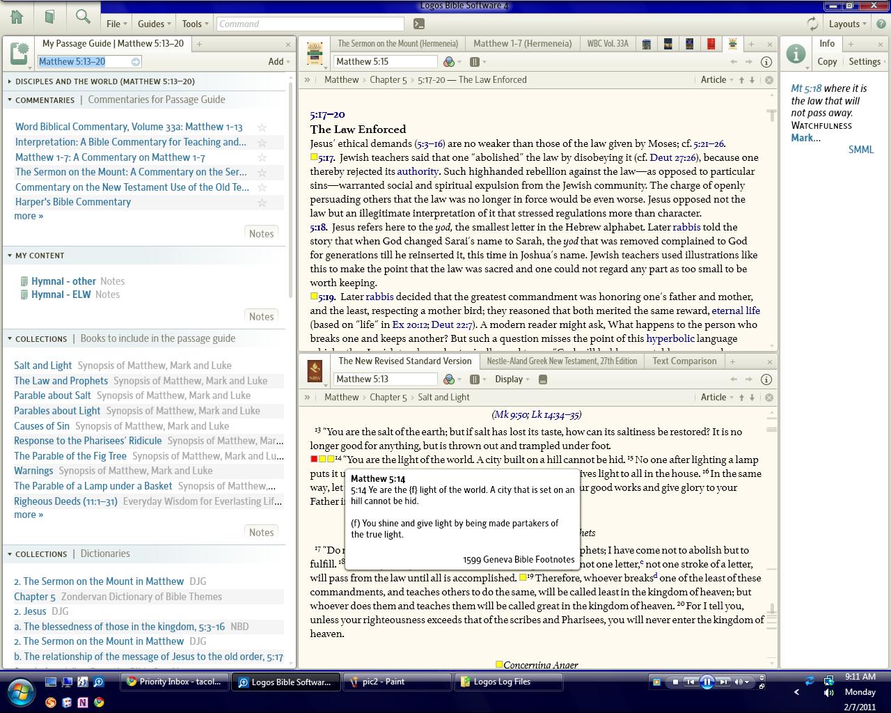
Task: Collapse the Collections Dictionaries section
Action: click(10, 554)
